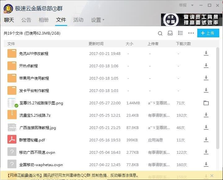Click group title 极速云金盾总部③群
Image resolution: width=223 pixels, height=180 pixels.
tap(39, 9)
